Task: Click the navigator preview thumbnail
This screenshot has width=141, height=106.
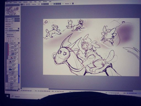Action: point(12,11)
